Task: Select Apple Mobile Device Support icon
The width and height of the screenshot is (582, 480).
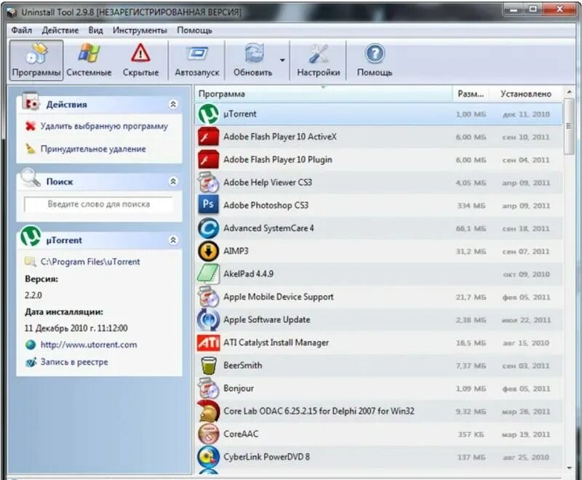Action: click(208, 297)
